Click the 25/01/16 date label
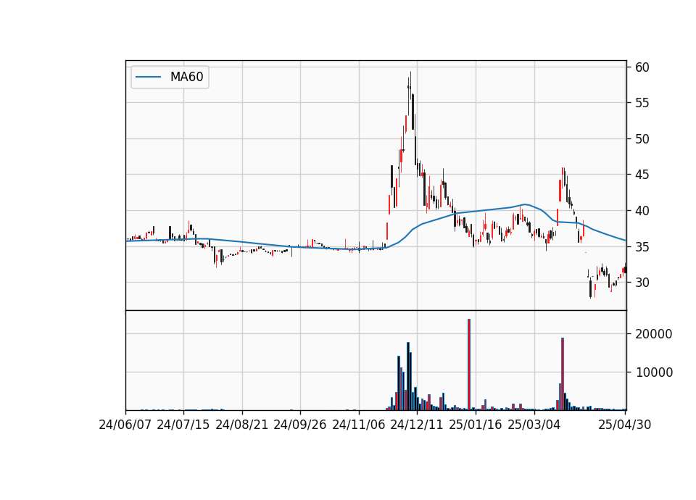Image resolution: width=696 pixels, height=500 pixels. [476, 425]
